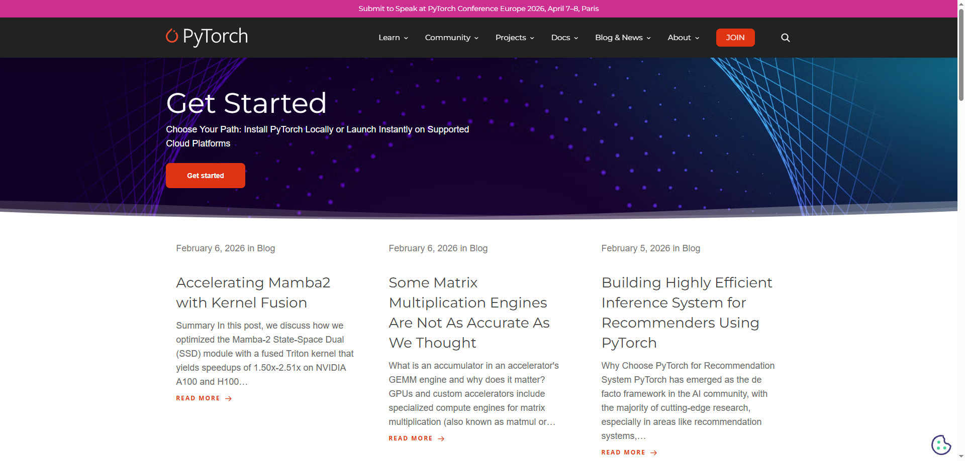Viewport: 965px width, 461px height.
Task: Click the JOIN button
Action: coord(735,37)
